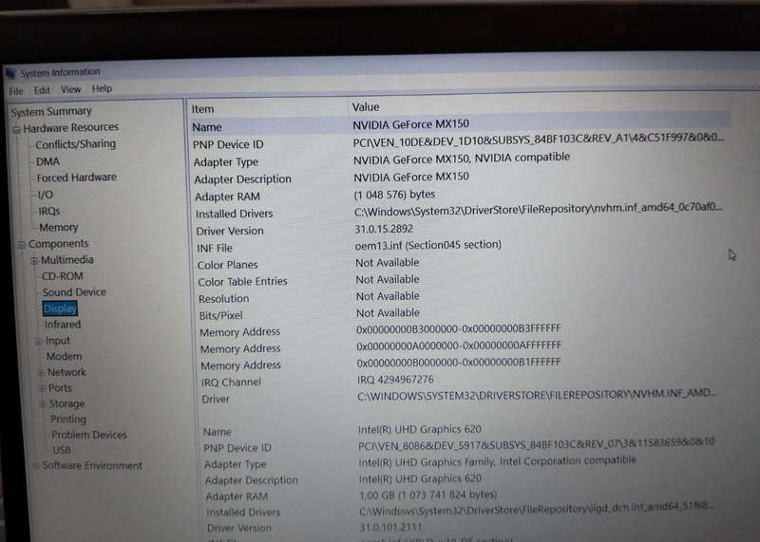The image size is (760, 542).
Task: Select the Modem category
Action: point(64,357)
